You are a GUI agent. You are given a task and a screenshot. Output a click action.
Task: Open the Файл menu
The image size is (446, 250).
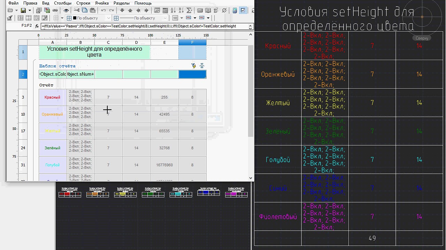coord(13,3)
